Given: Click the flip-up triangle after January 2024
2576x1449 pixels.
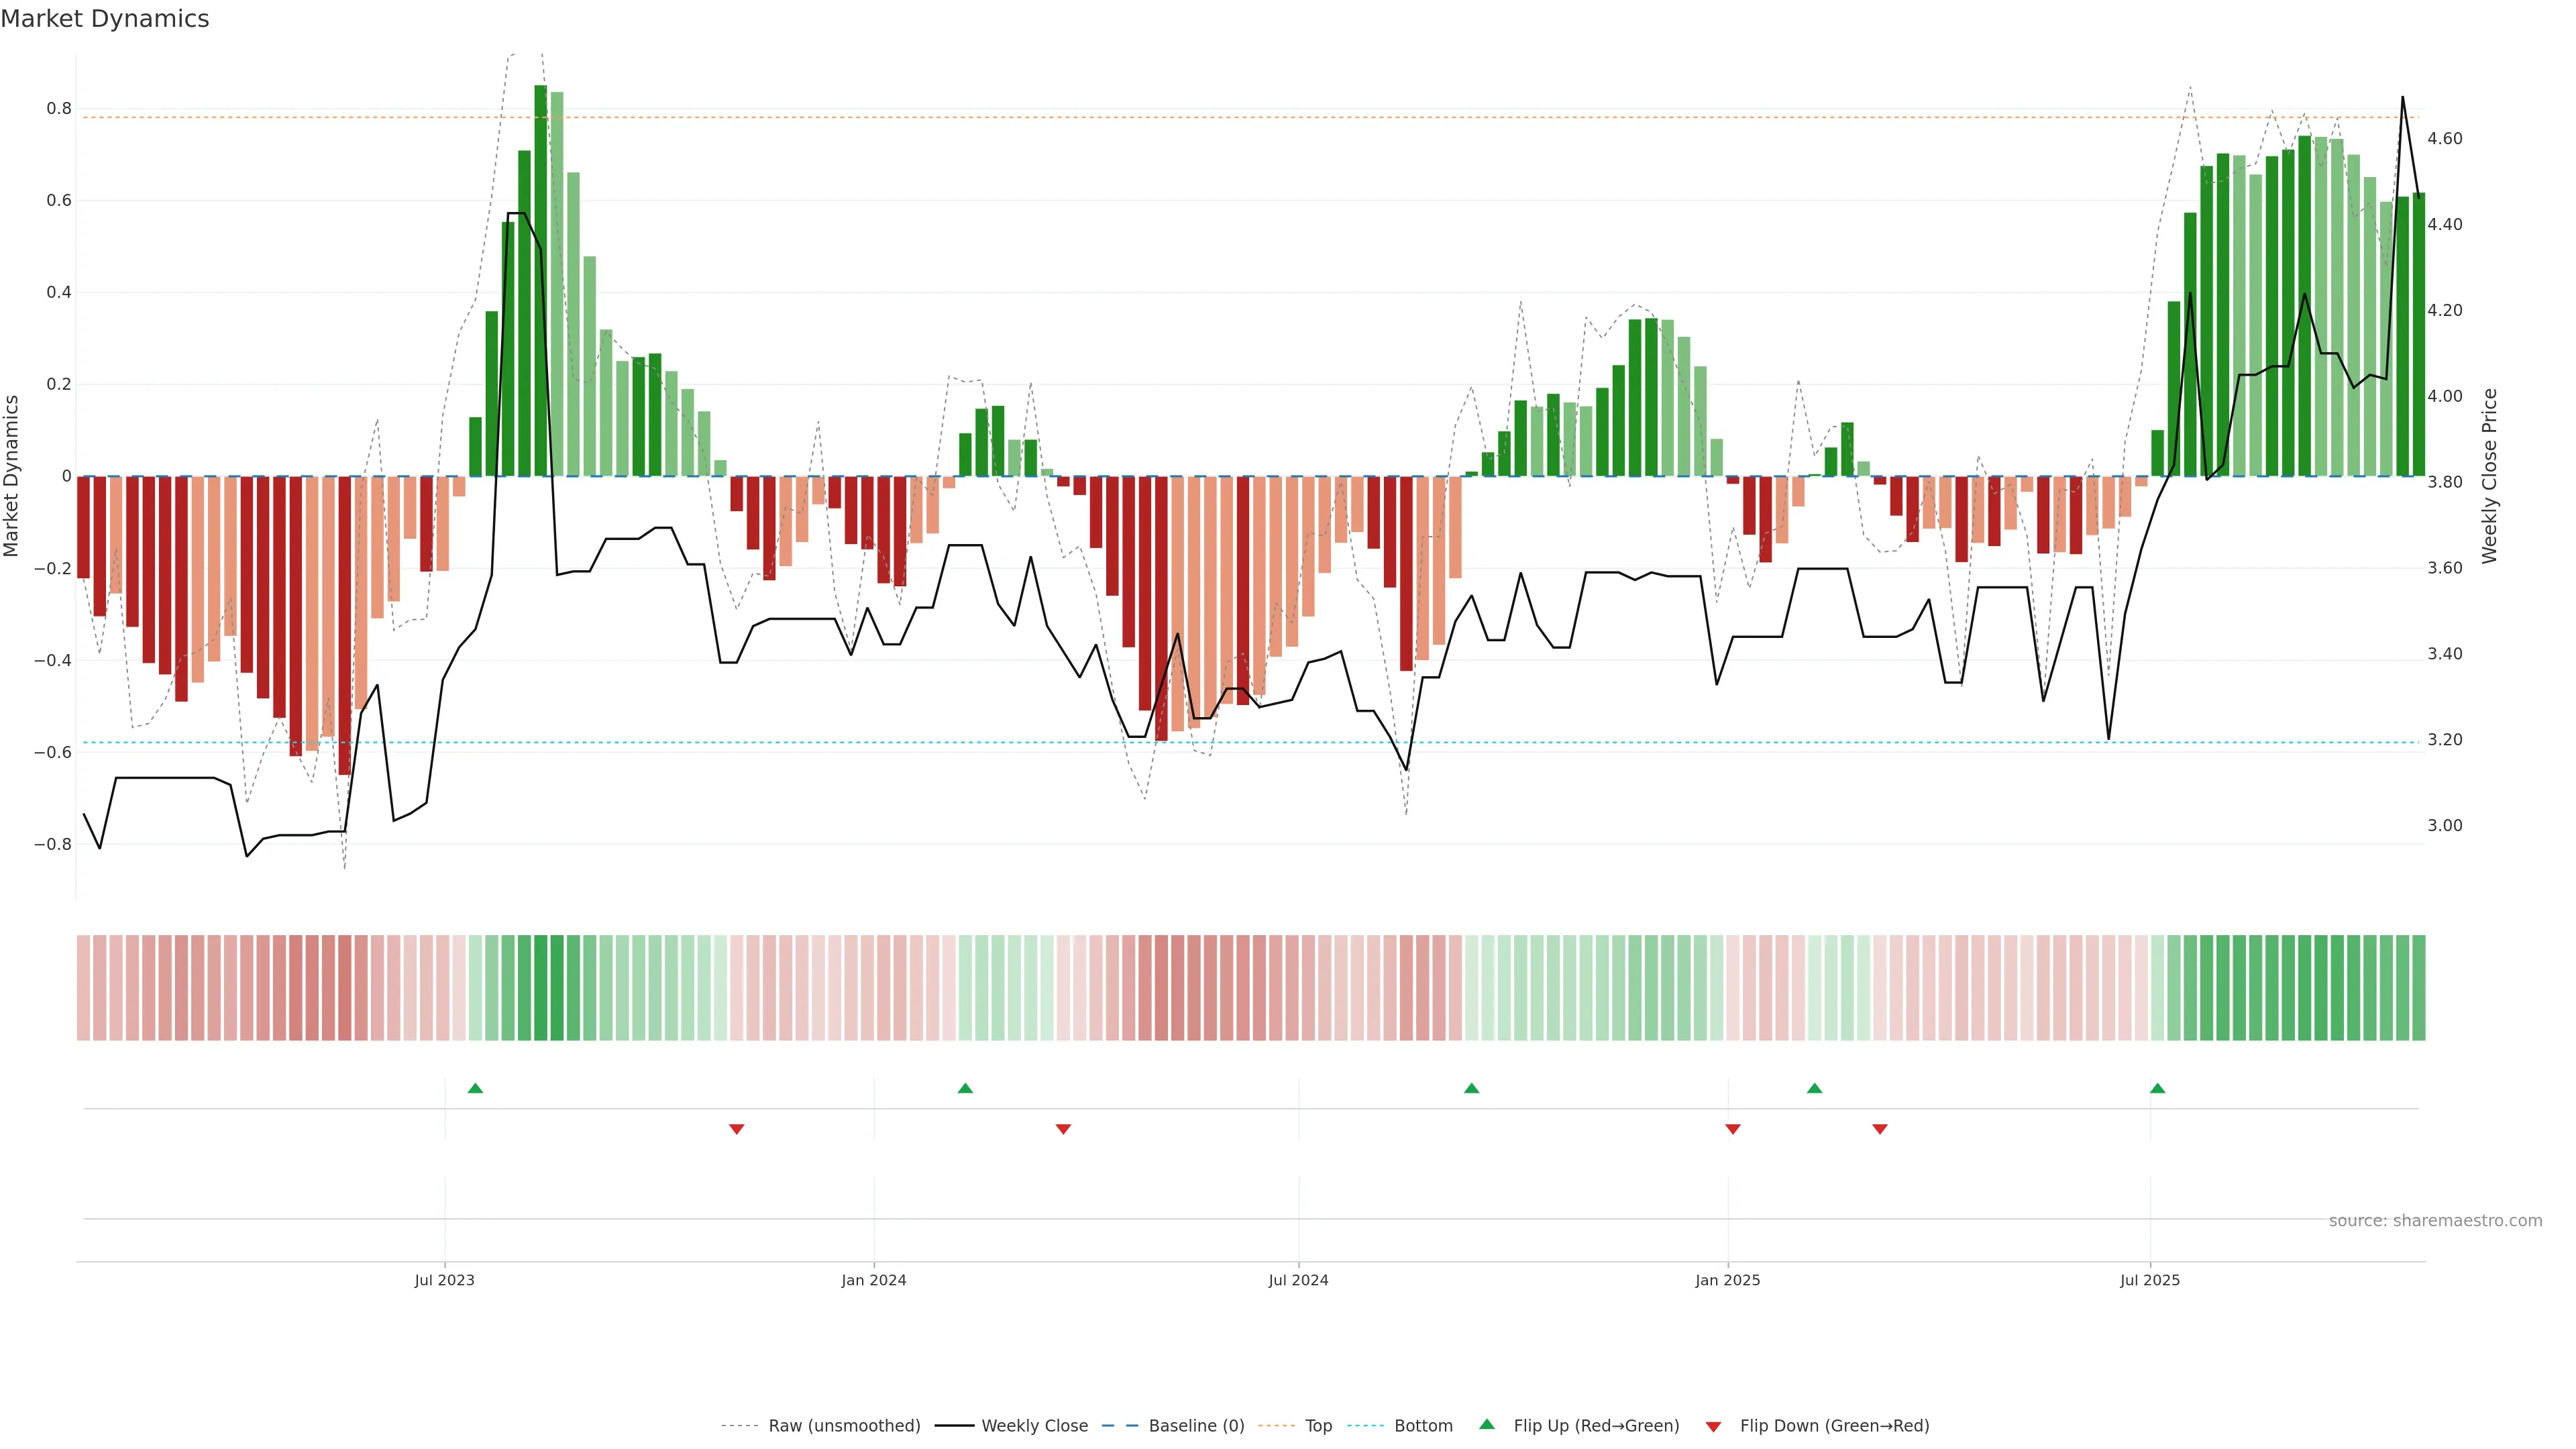Looking at the screenshot, I should coord(965,1088).
